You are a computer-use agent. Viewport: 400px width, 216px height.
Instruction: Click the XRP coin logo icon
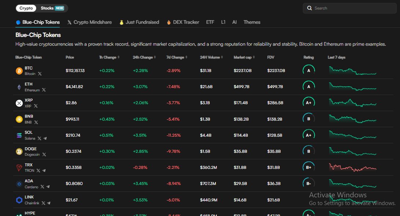click(19, 103)
